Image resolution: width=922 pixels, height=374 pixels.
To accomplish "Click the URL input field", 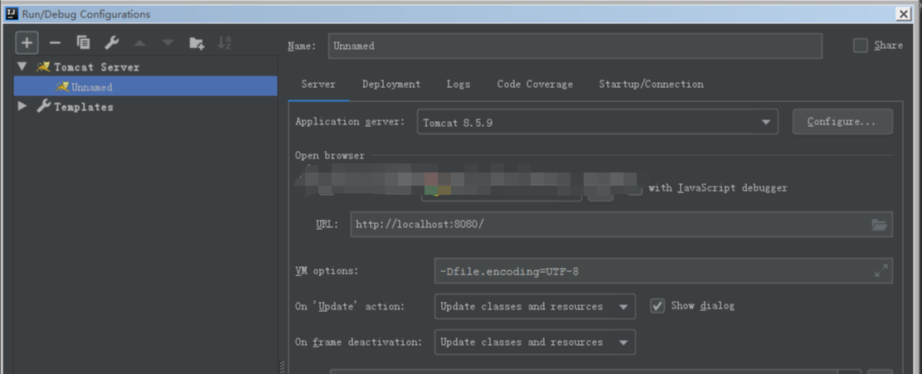I will point(622,225).
